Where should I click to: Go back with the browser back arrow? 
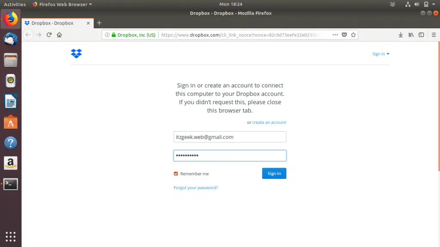(28, 35)
